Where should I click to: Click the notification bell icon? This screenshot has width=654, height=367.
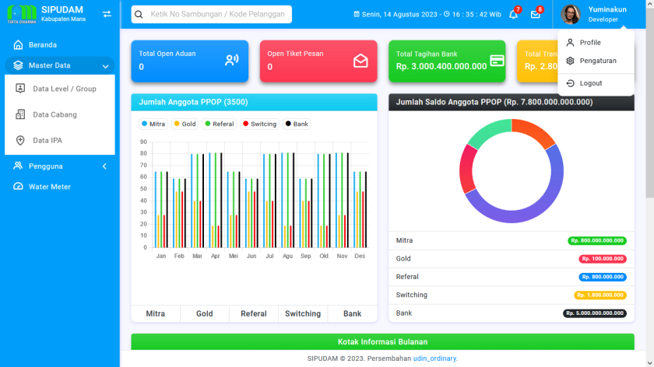(x=513, y=15)
